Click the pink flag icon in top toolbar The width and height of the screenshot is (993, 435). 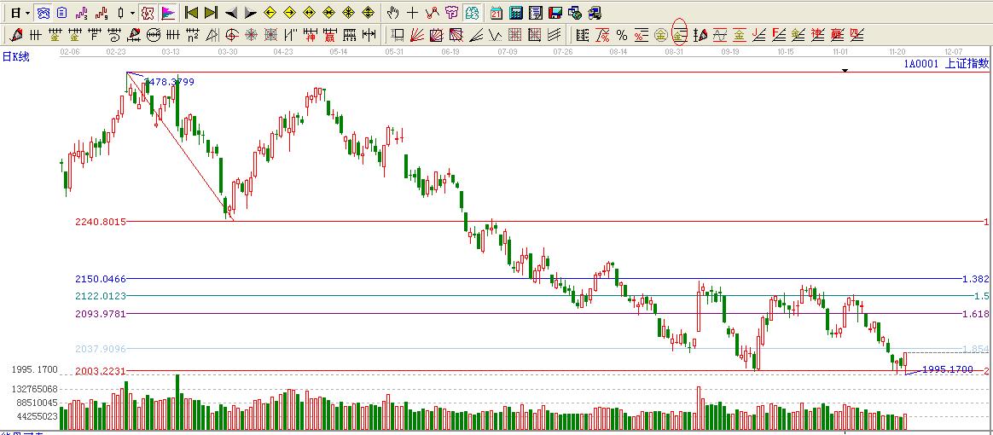tap(167, 13)
